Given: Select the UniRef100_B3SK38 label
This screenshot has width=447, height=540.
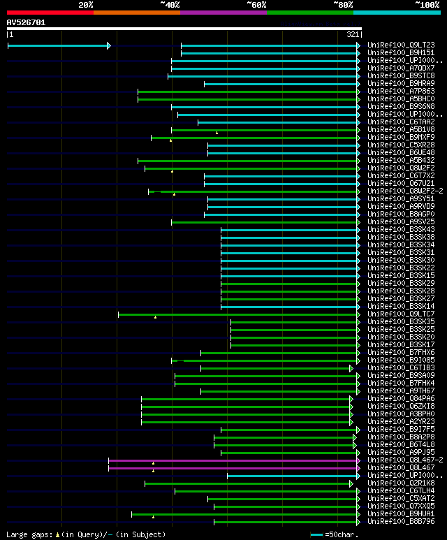Looking at the screenshot, I should [x=401, y=237].
